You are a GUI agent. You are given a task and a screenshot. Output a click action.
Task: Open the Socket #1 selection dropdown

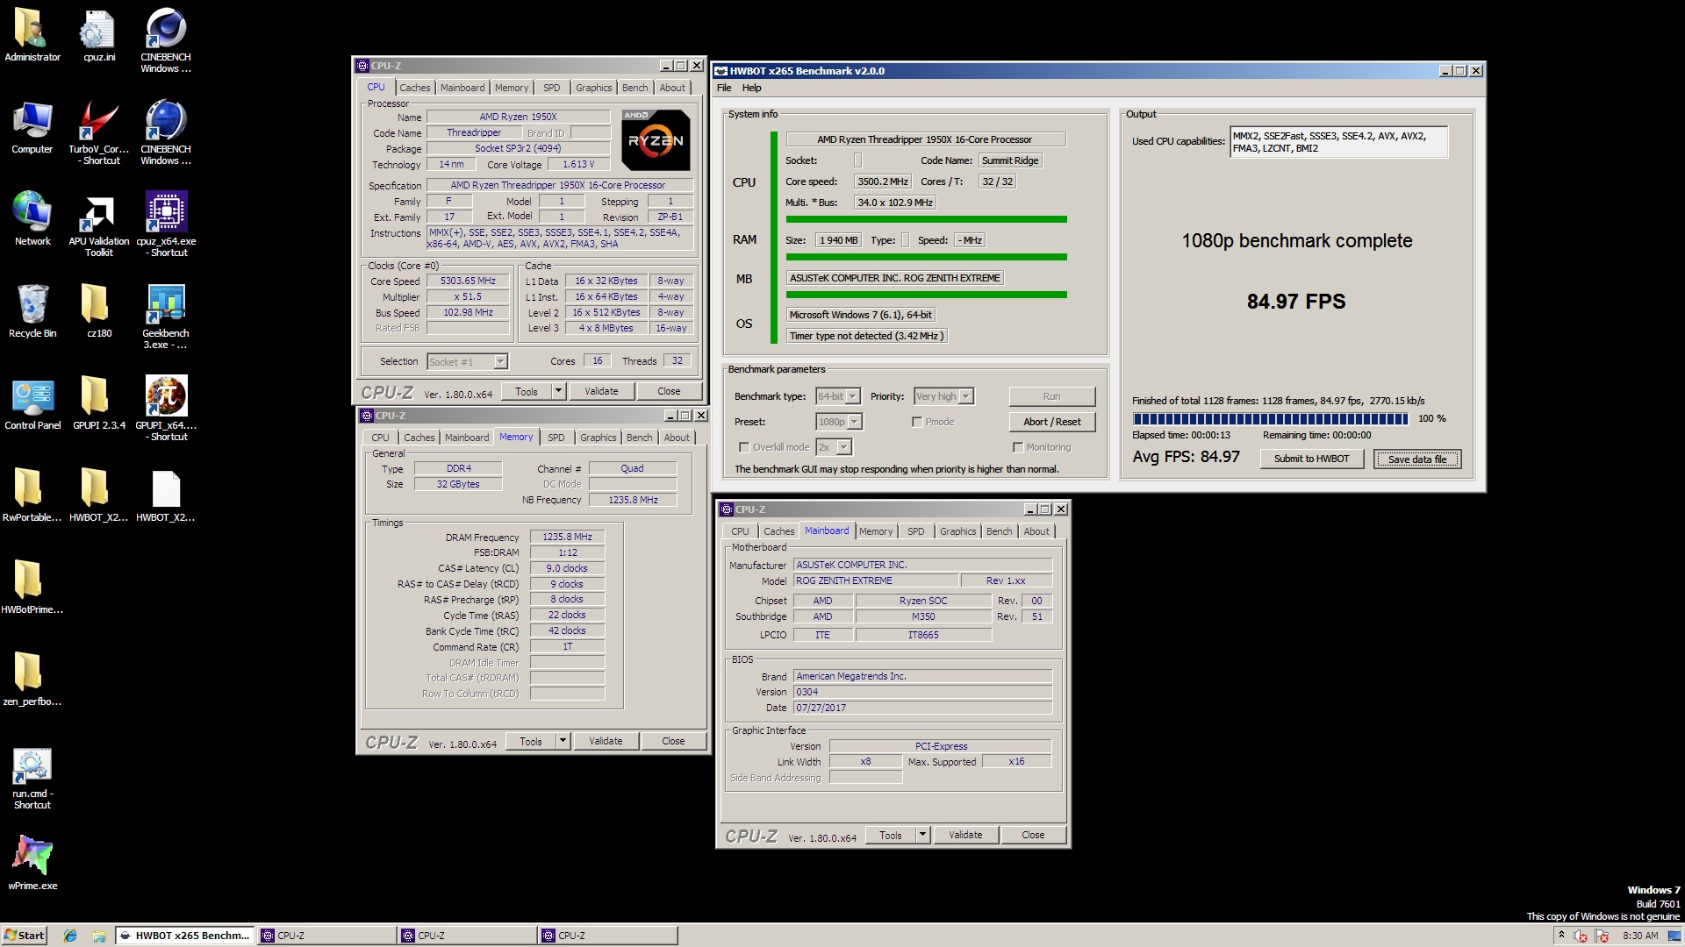[x=467, y=362]
